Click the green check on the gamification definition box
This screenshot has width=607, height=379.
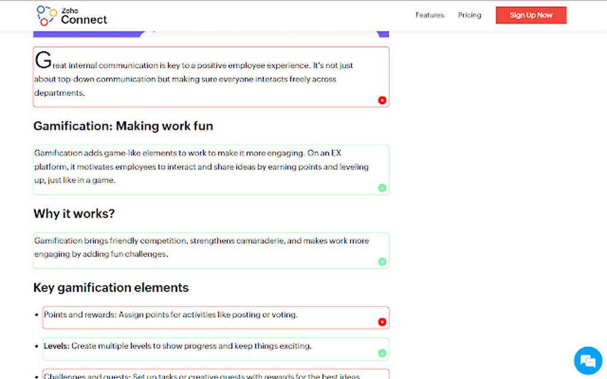[382, 188]
